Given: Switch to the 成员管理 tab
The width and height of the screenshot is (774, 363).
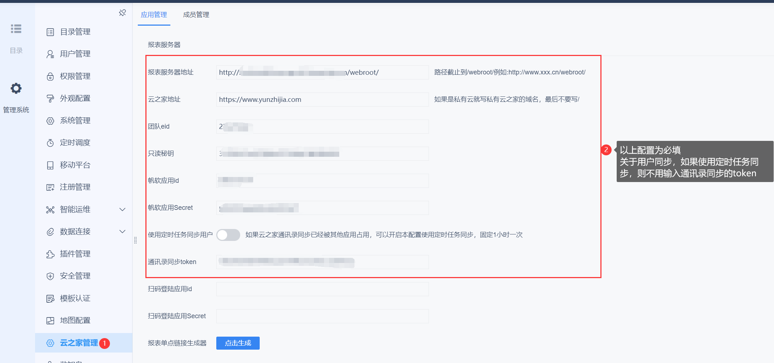Looking at the screenshot, I should click(196, 15).
